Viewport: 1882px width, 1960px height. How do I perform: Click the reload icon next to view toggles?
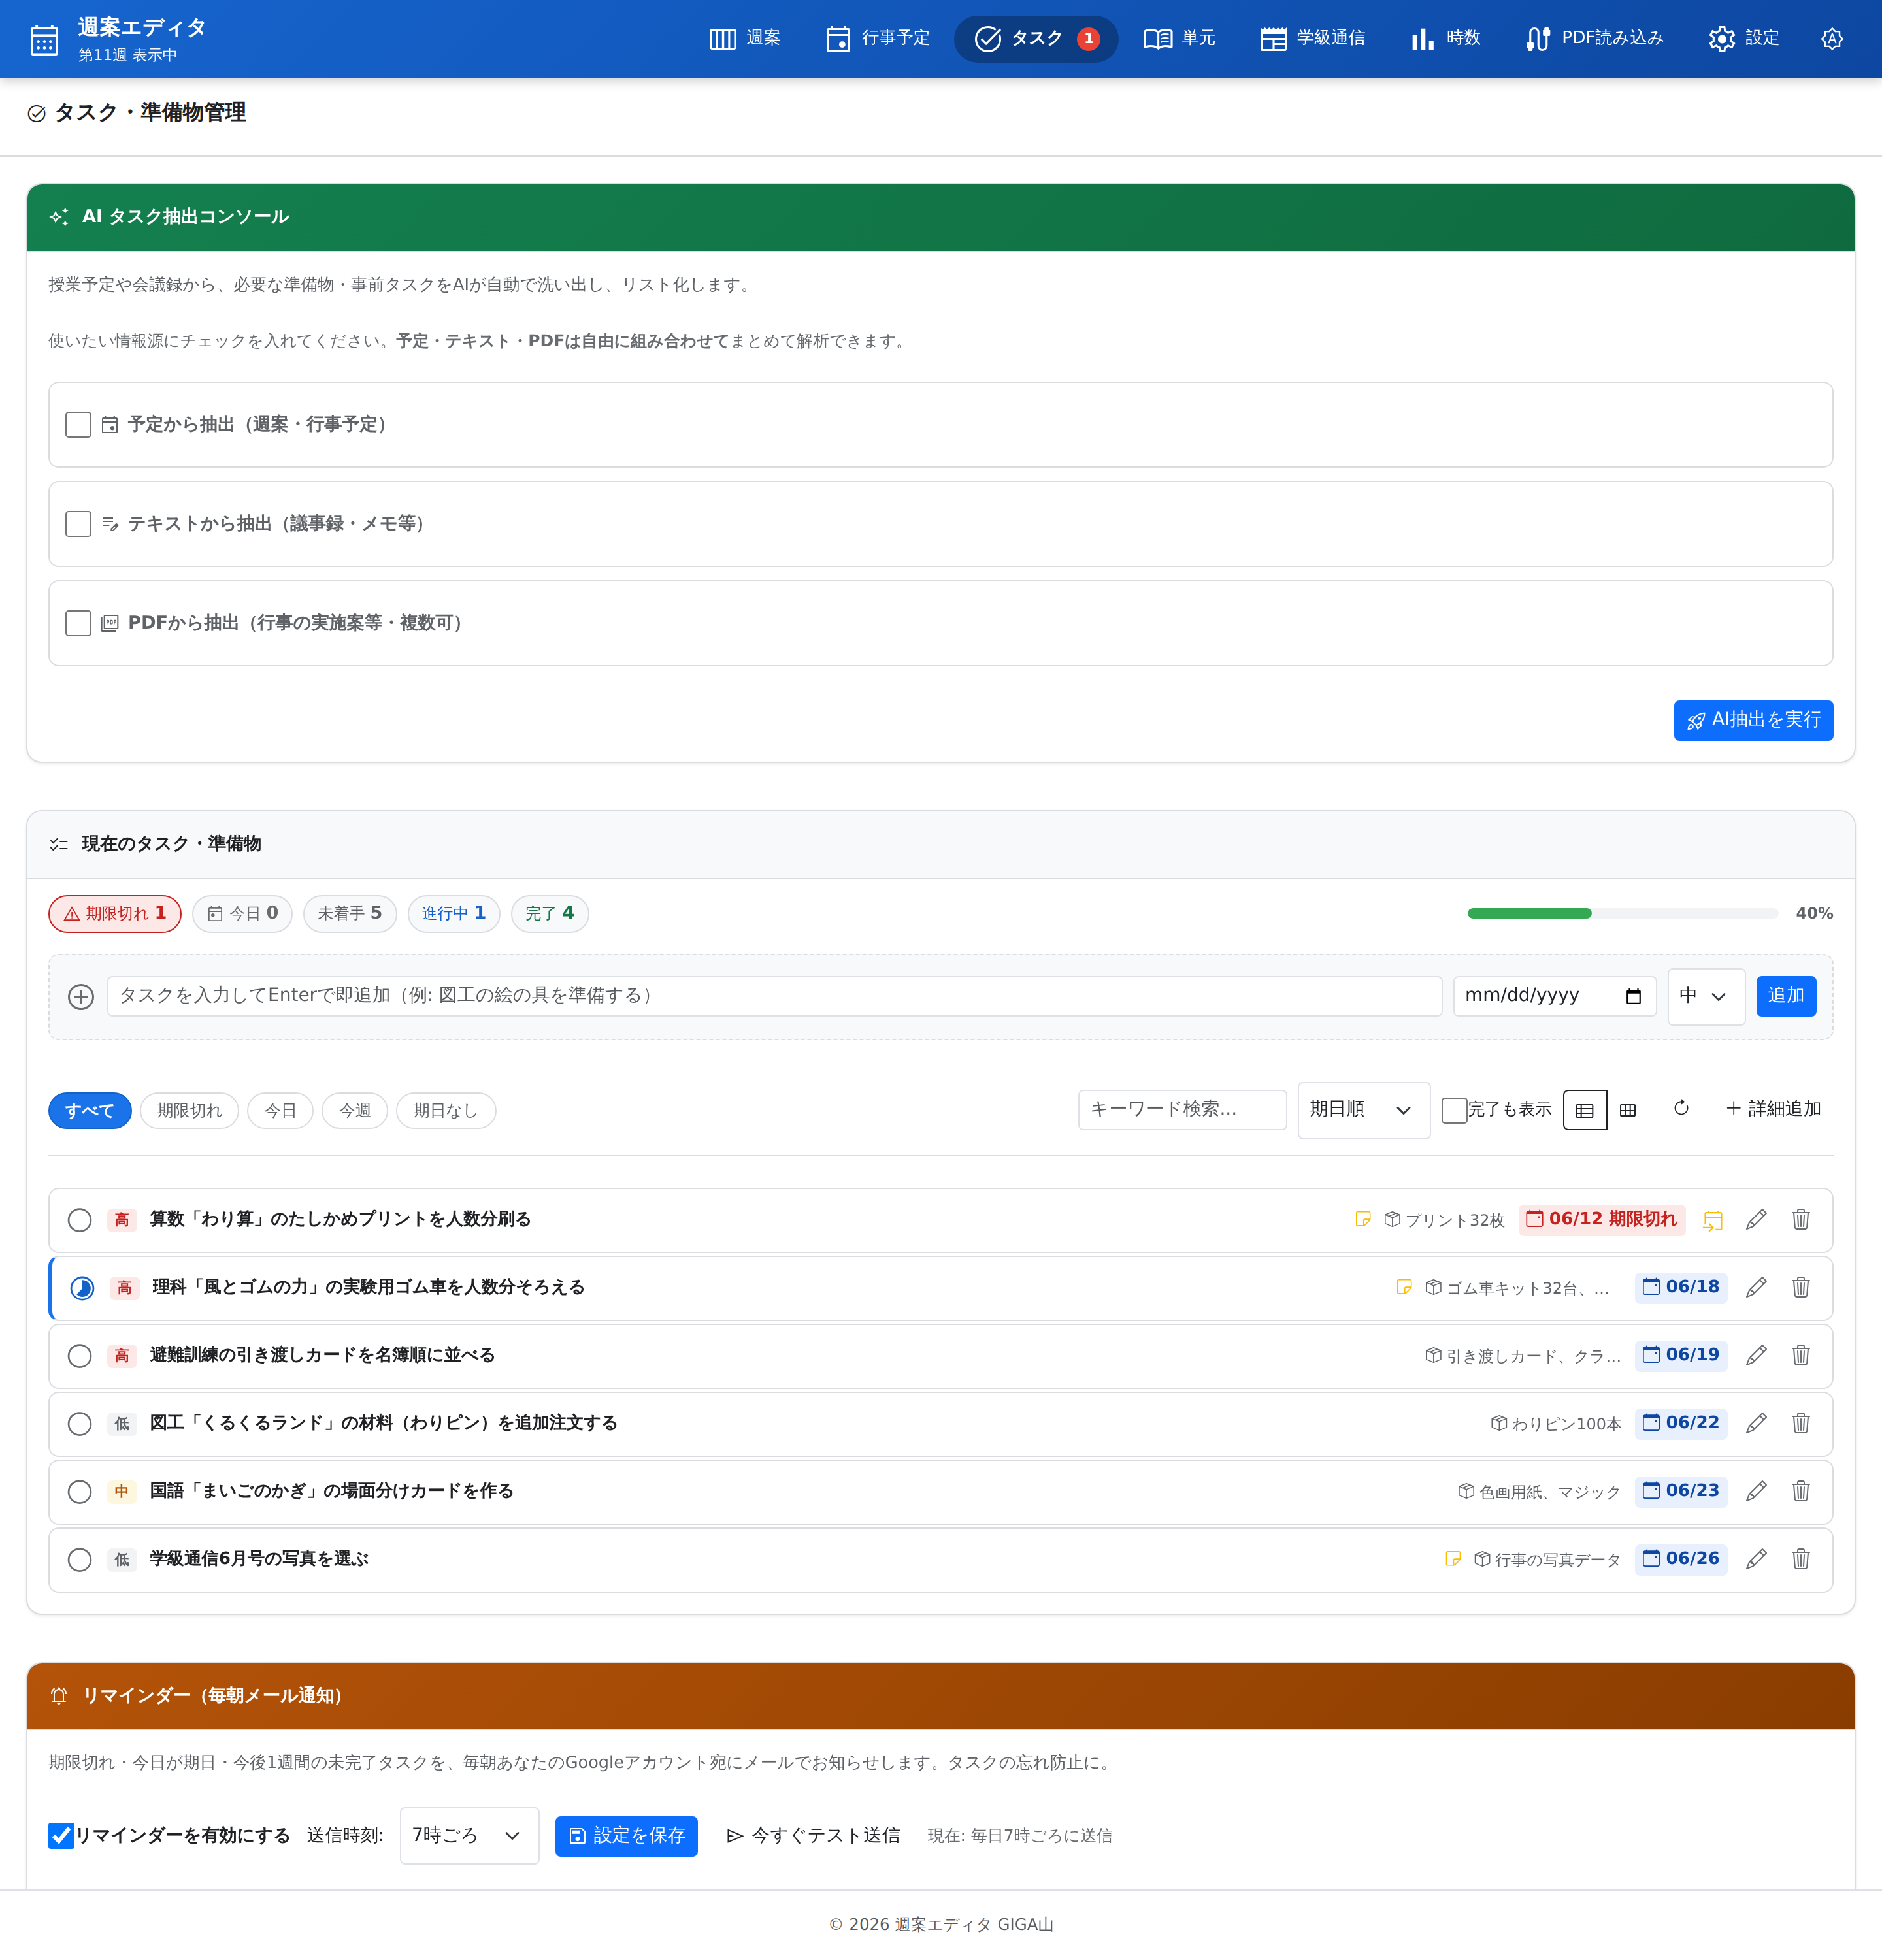coord(1681,1108)
